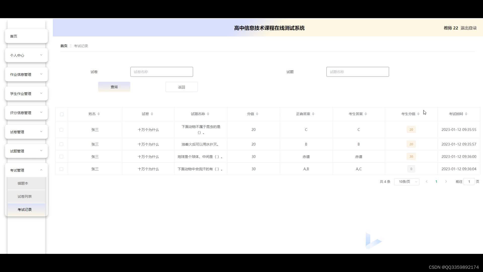Go to previous page arrow
The image size is (483, 272).
[x=427, y=182]
